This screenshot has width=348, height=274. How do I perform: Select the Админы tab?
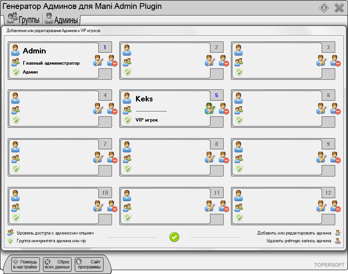62,19
